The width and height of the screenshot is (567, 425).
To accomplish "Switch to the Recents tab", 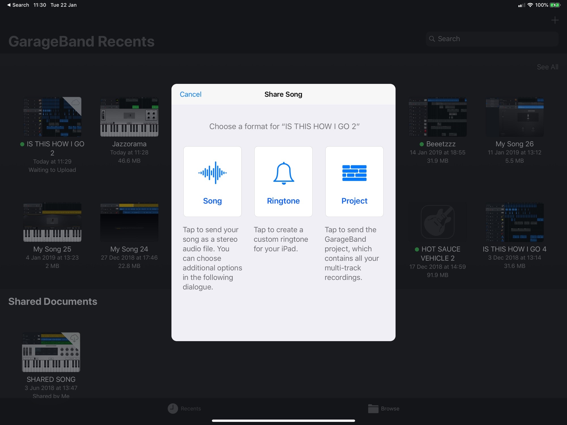I will (x=184, y=408).
